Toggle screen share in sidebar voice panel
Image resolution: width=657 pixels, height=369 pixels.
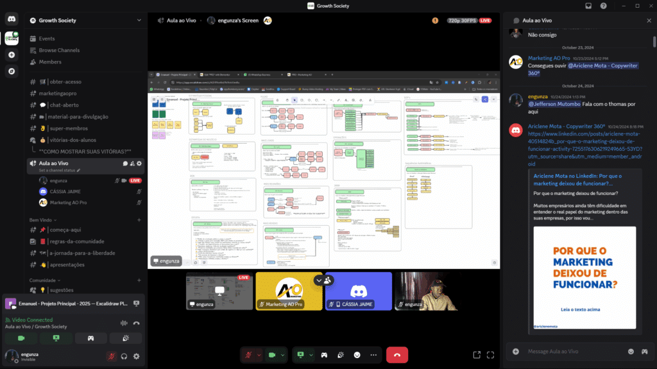(x=56, y=338)
